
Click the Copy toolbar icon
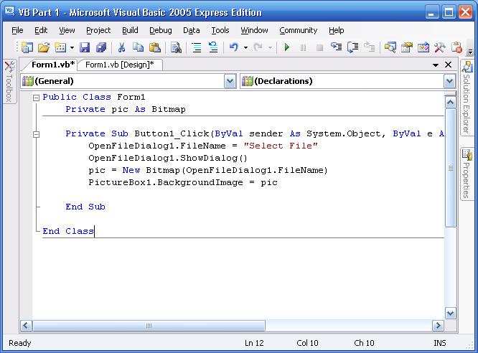(138, 47)
